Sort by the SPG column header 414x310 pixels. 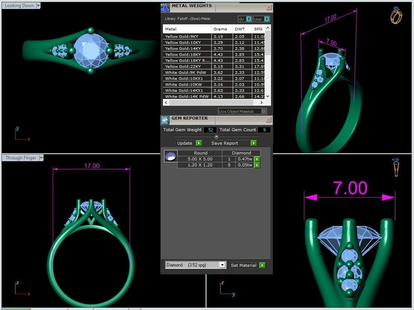click(x=258, y=29)
